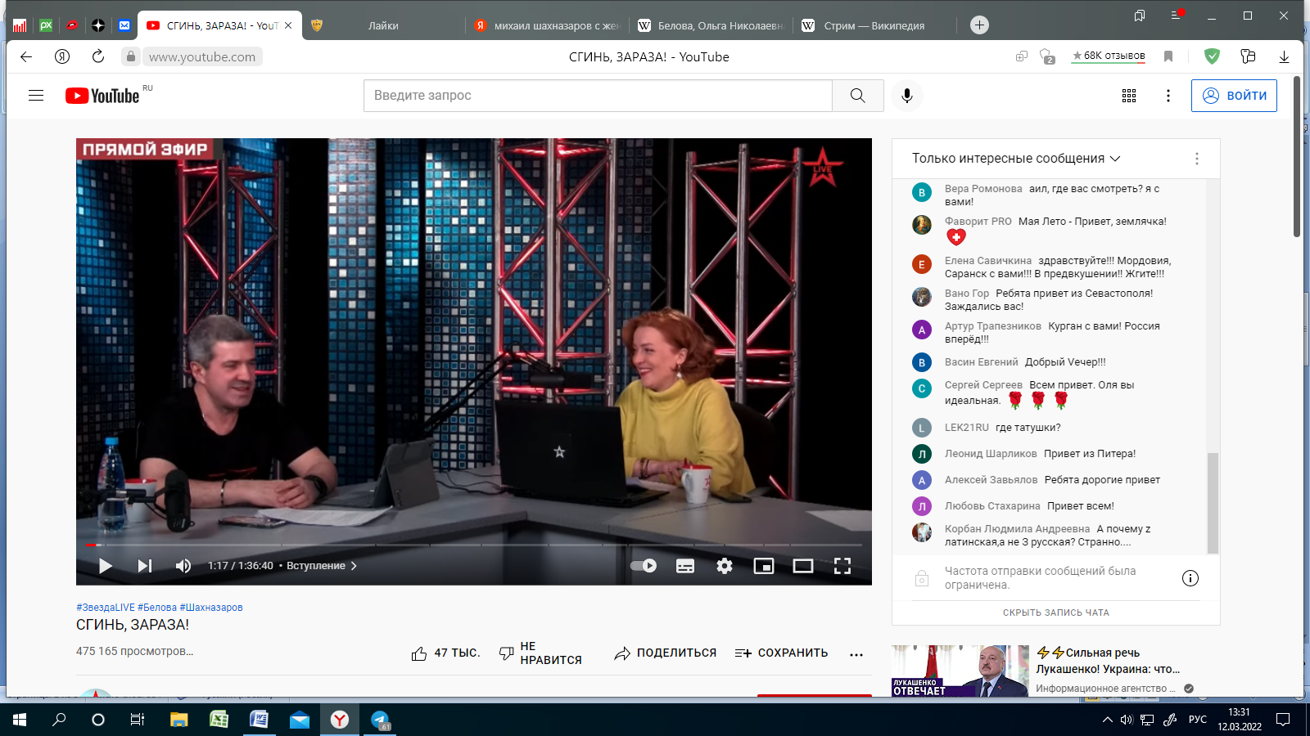
Task: Click the Скрыть запись чата link
Action: coord(1055,613)
